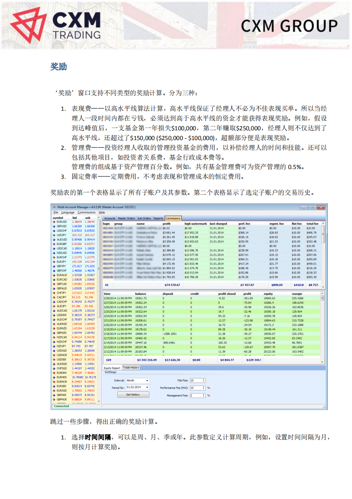Screen dimensions: 352x499
Task: Click the arrow icon beside EURAUD
Action: 54,275
